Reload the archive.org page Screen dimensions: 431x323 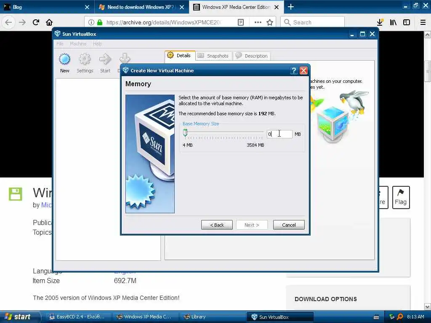coord(36,22)
